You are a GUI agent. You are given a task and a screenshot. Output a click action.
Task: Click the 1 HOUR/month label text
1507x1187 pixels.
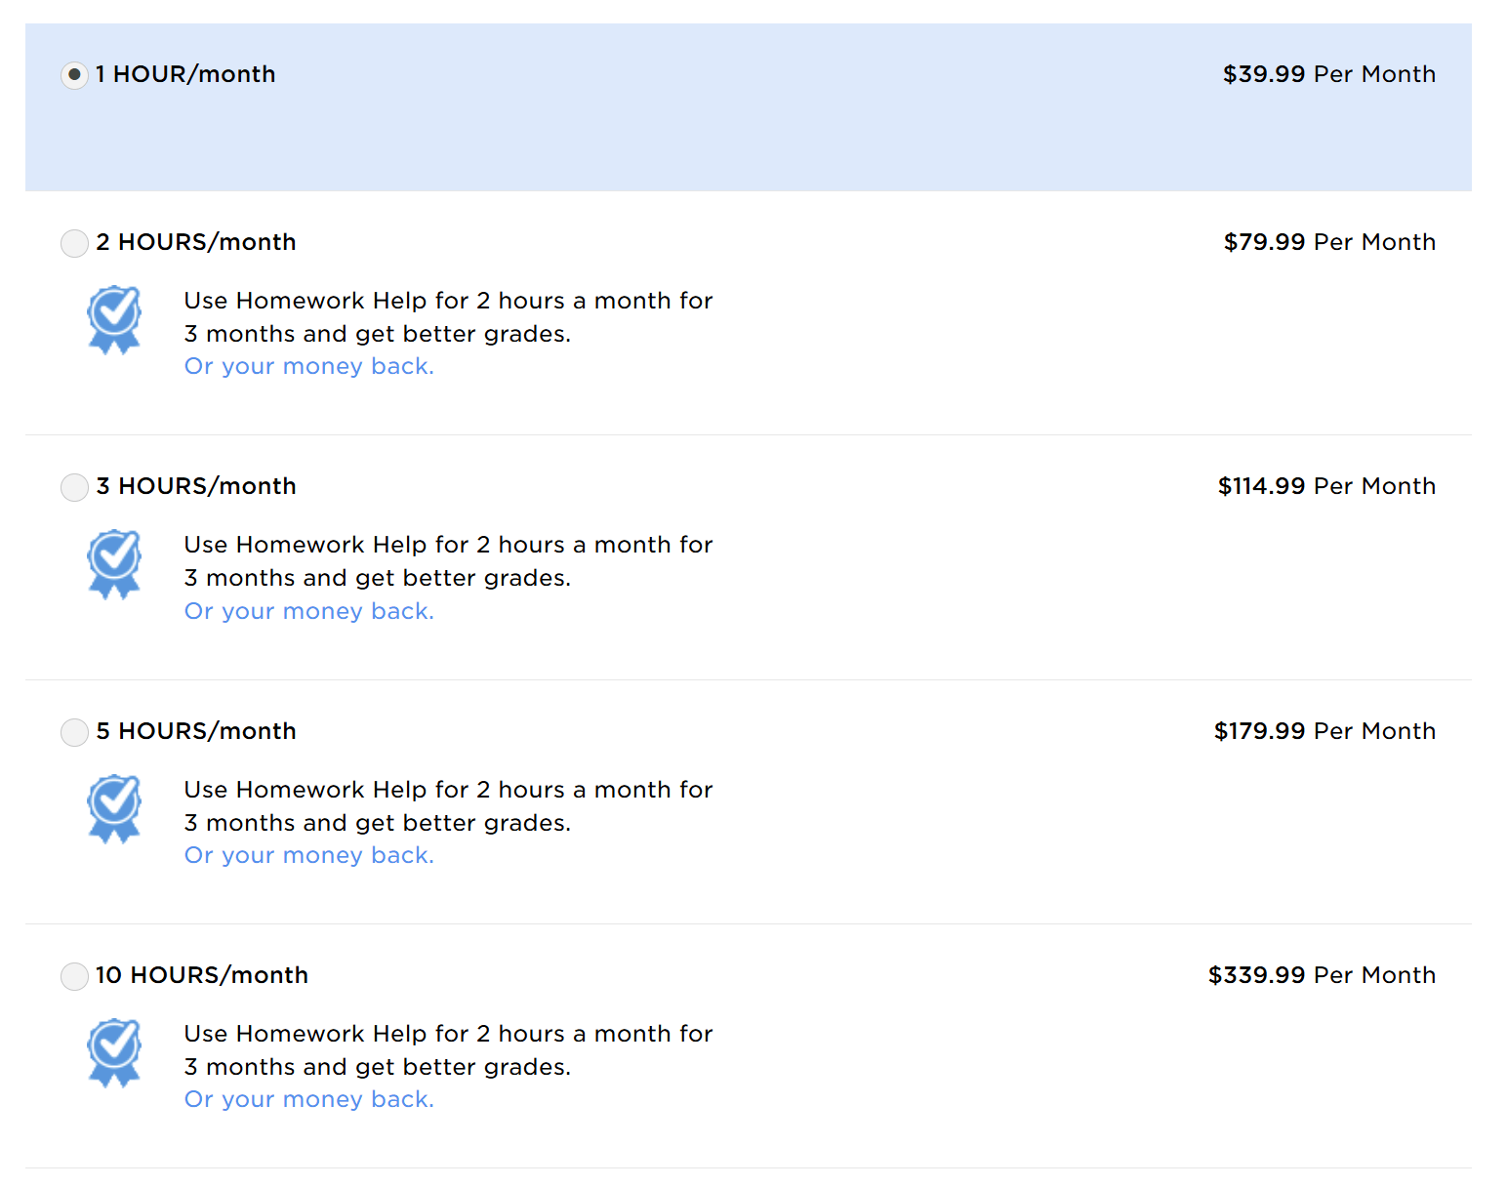tap(185, 74)
